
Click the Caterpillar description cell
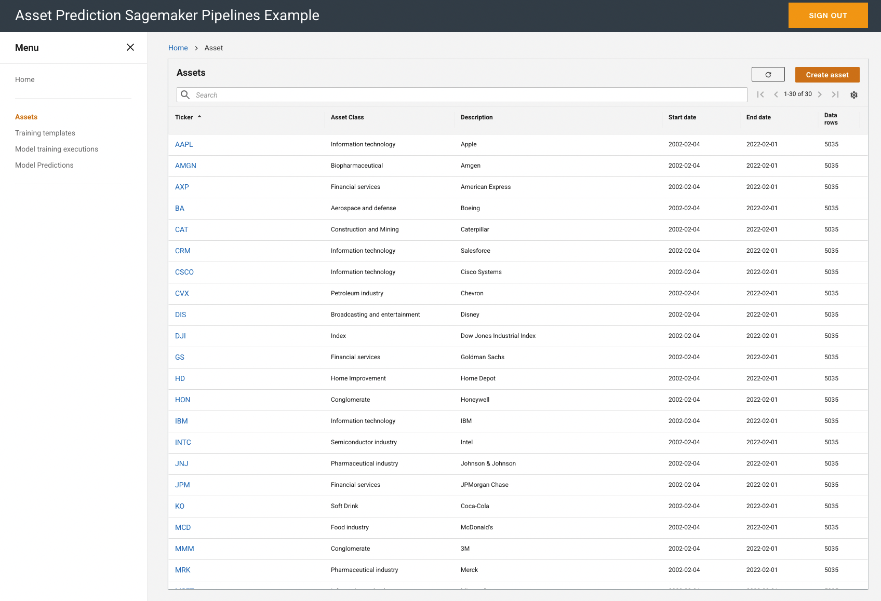(475, 229)
